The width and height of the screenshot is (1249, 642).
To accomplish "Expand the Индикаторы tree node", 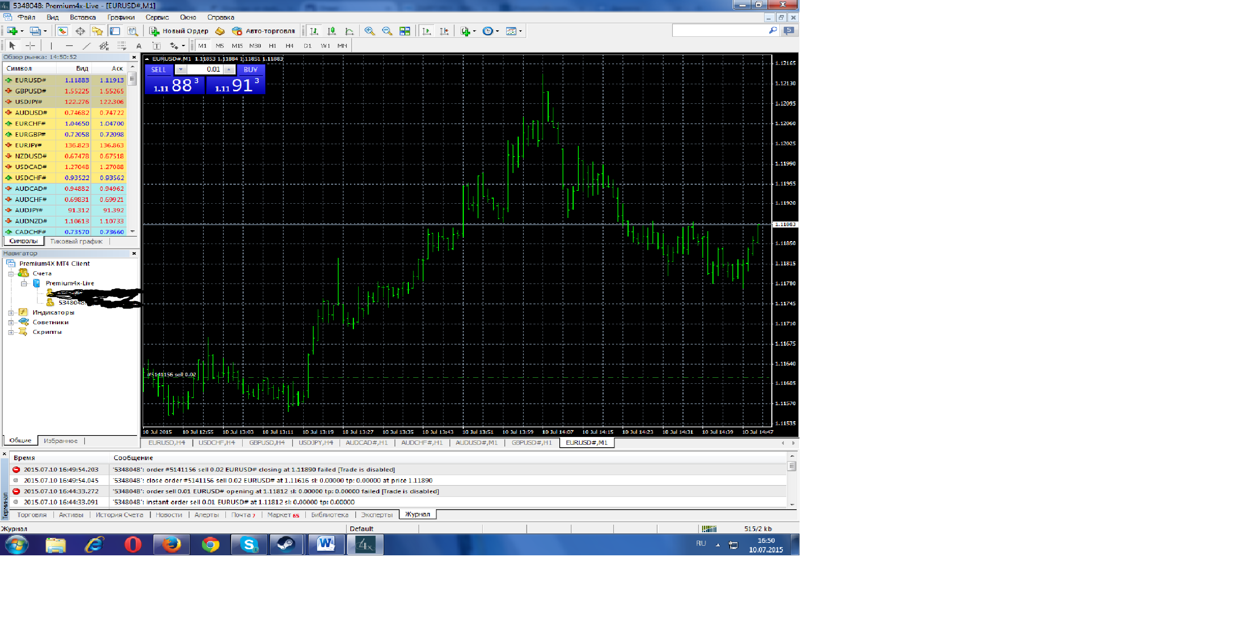I will (11, 313).
